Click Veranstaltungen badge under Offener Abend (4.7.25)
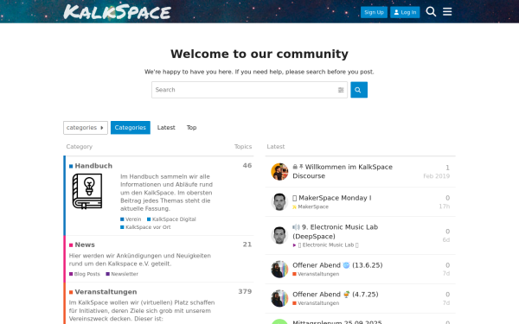 click(316, 303)
